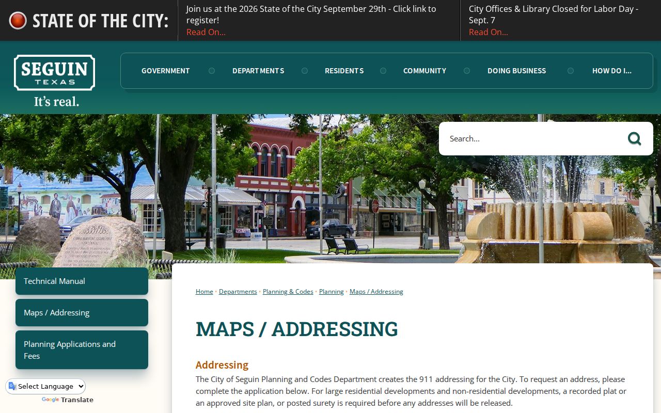This screenshot has width=661, height=413.
Task: Open Planning Applications and Fees sidebar link
Action: click(82, 350)
